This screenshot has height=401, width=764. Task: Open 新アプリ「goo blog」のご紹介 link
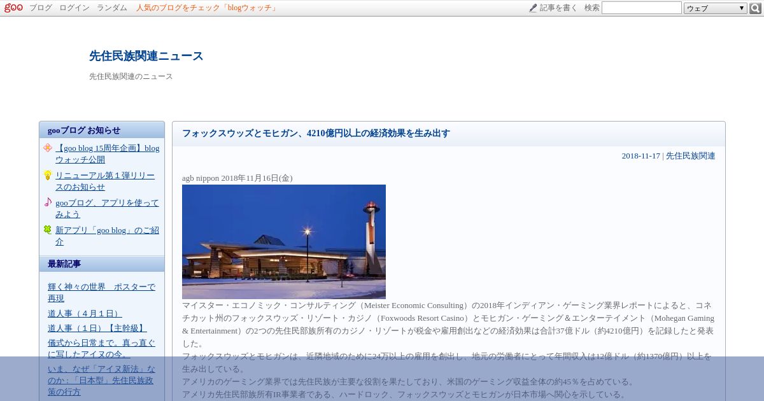tap(107, 236)
